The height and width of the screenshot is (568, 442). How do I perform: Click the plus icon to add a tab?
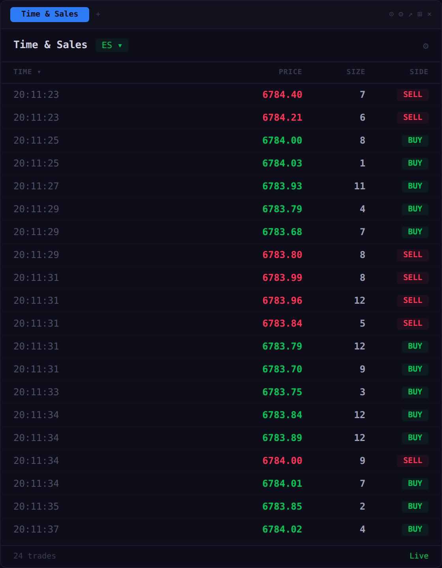coord(98,14)
